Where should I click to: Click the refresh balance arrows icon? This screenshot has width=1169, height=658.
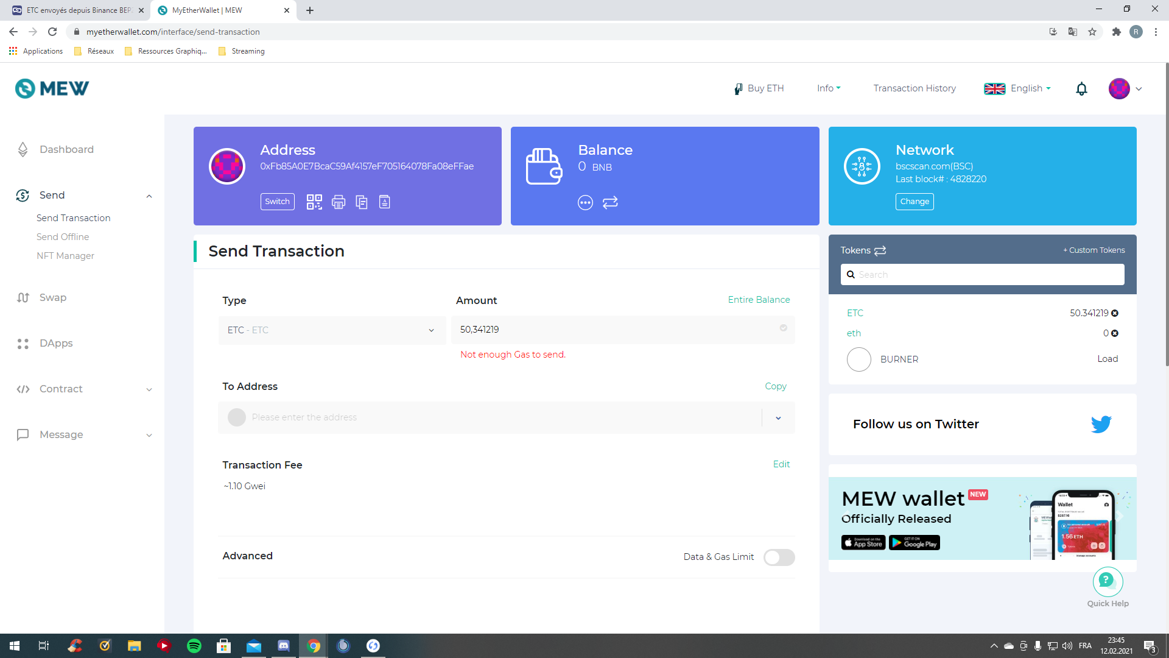[x=610, y=202]
